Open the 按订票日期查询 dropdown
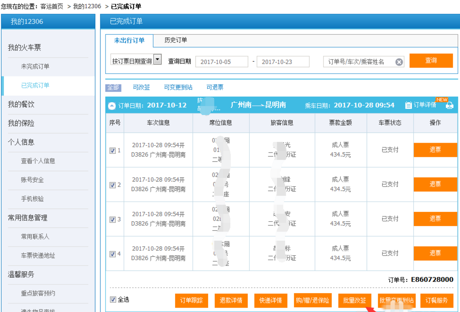460x312 pixels. coord(157,60)
